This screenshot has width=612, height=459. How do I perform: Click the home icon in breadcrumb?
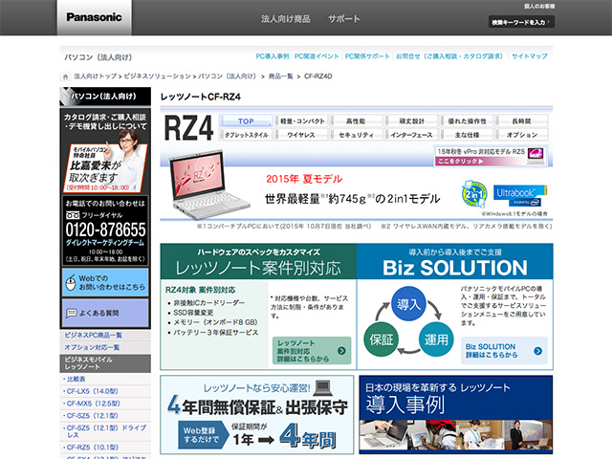click(66, 76)
